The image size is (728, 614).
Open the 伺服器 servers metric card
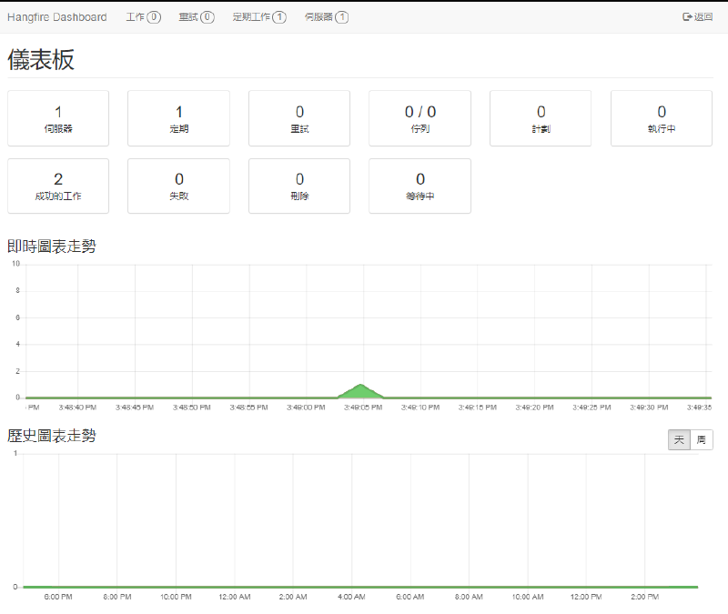tap(58, 118)
